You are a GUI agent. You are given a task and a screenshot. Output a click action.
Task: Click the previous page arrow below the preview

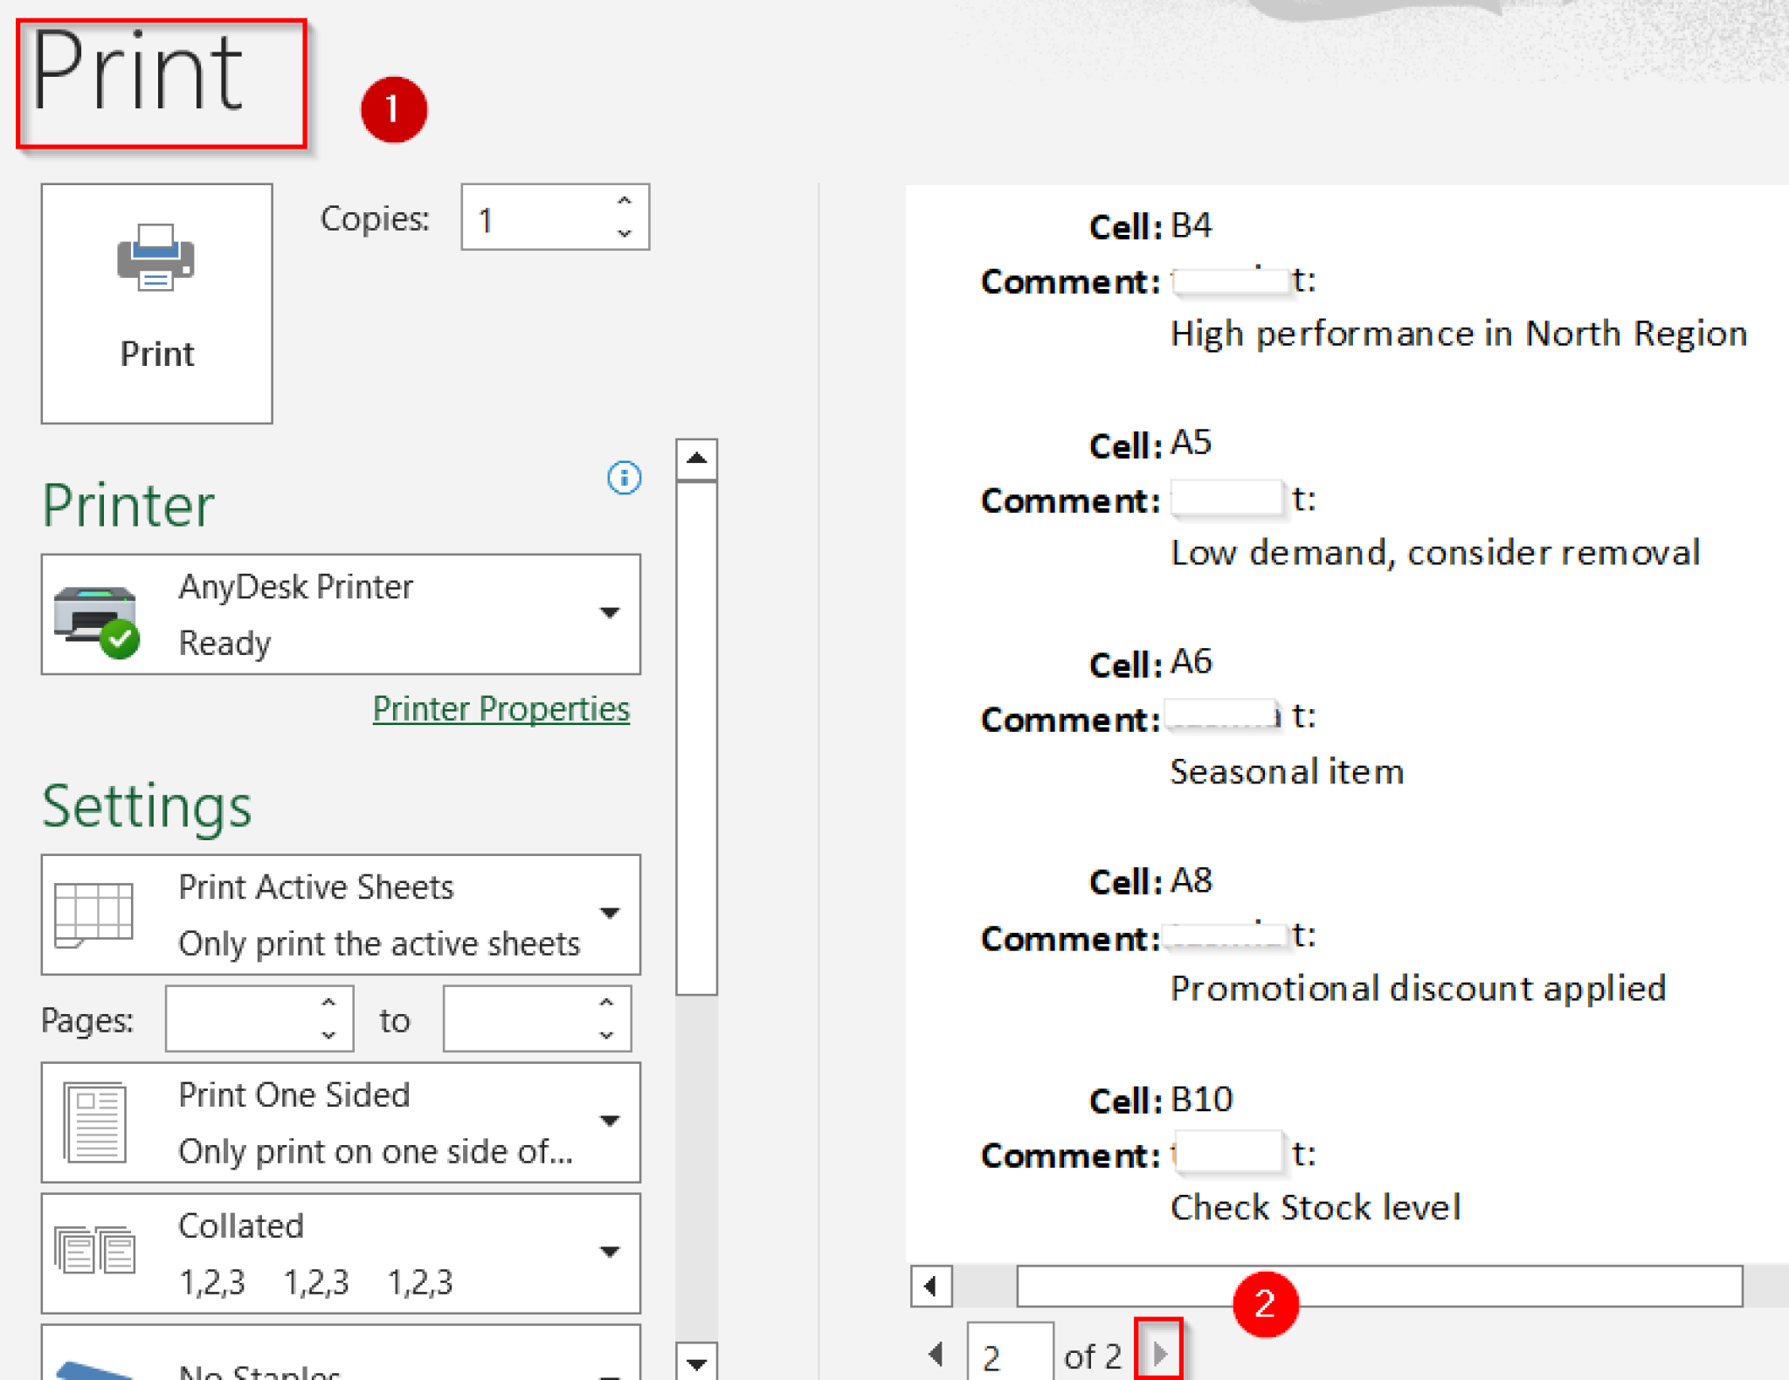[936, 1355]
